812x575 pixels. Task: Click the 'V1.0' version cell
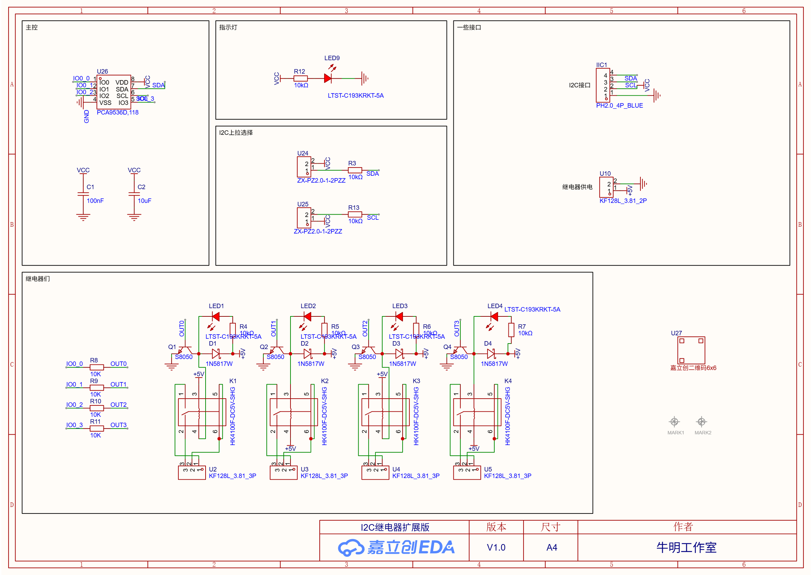point(496,548)
